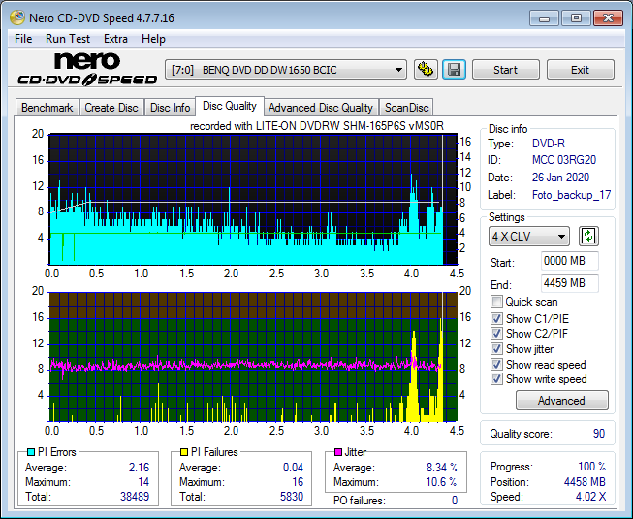Click the magenta Jitter legend square
The image size is (633, 519).
point(338,452)
